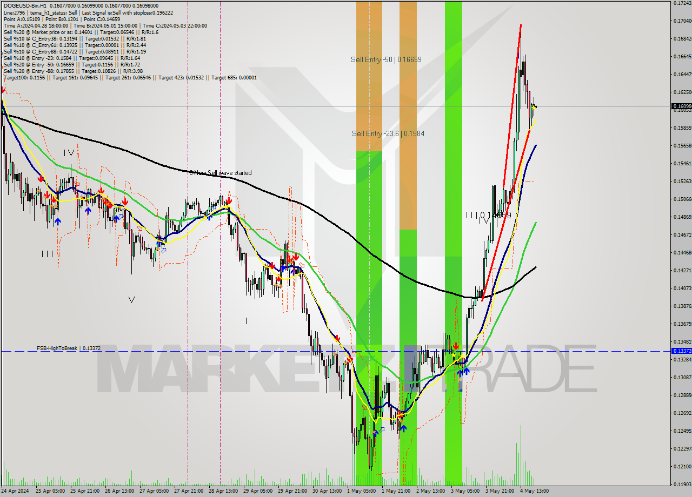
Task: Click the 'Sell Entry -50 | 0.16659' label
Action: tap(386, 59)
